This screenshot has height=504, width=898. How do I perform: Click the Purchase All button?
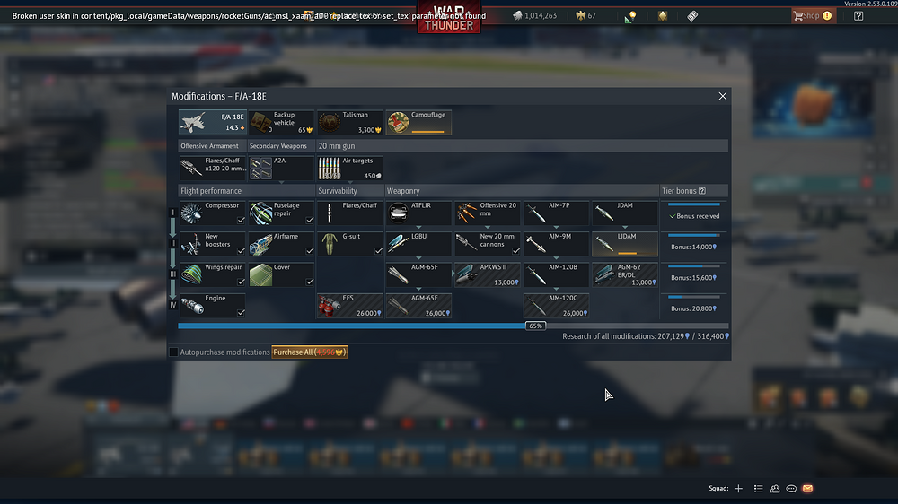tap(309, 352)
